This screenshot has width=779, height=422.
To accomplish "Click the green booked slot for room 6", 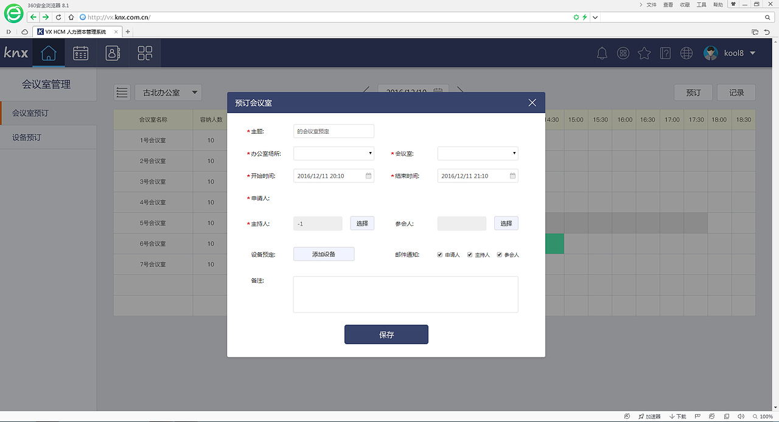I will pos(554,244).
